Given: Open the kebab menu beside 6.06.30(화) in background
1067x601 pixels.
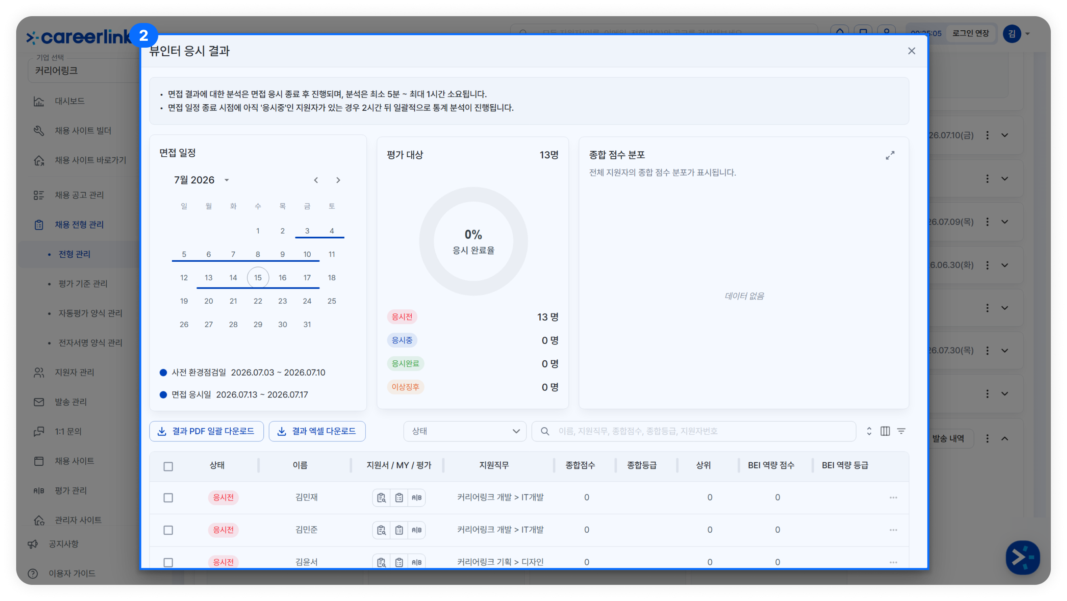Looking at the screenshot, I should click(987, 265).
